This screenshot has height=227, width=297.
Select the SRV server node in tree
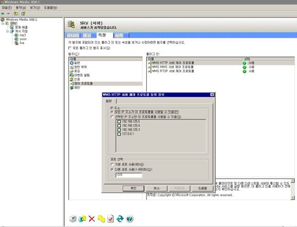coord(14,23)
